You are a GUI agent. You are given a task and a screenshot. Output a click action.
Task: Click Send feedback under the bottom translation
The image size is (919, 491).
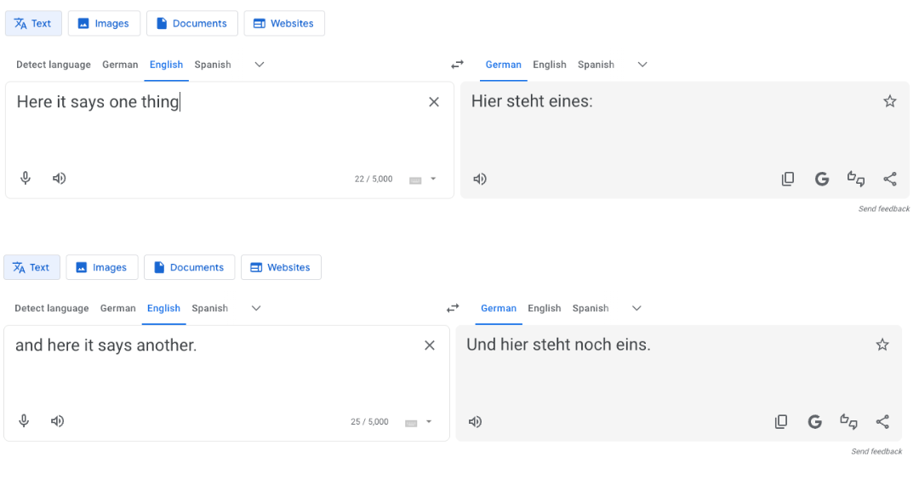[x=876, y=452]
